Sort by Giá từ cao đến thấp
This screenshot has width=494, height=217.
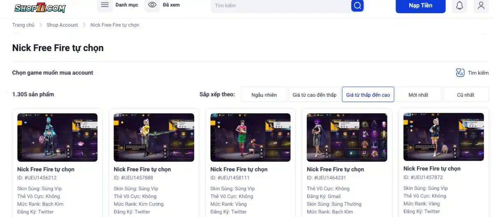(x=315, y=95)
